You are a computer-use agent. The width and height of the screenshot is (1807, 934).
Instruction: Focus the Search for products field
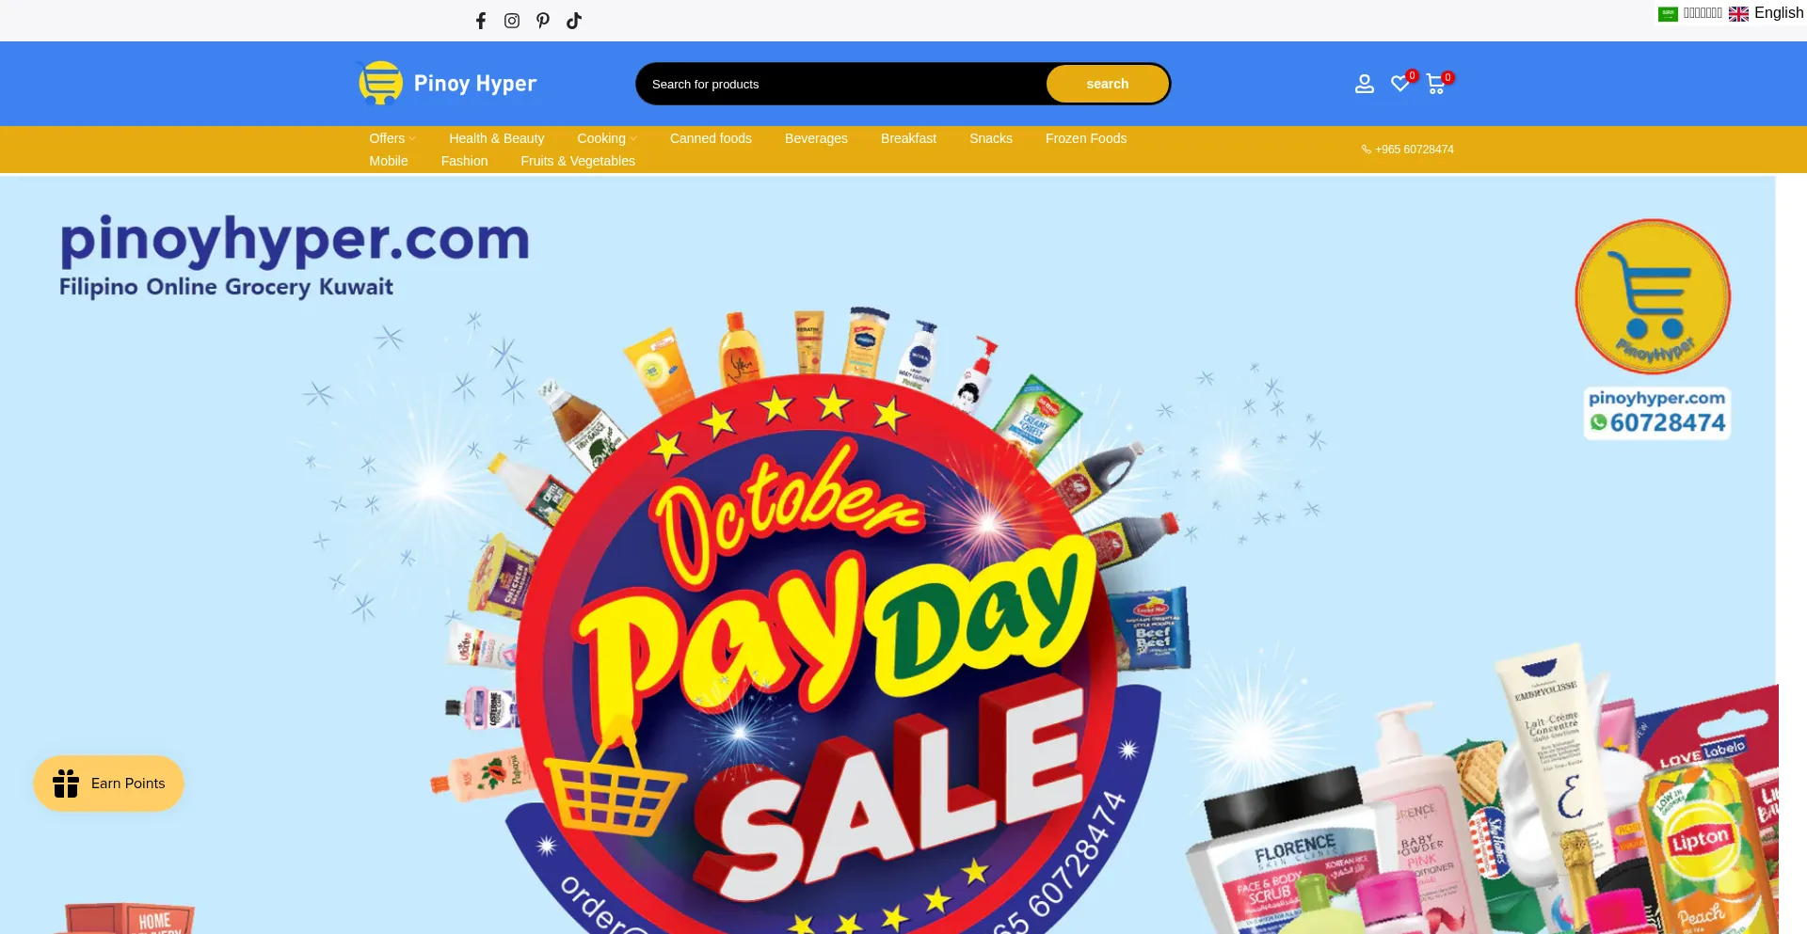click(840, 84)
